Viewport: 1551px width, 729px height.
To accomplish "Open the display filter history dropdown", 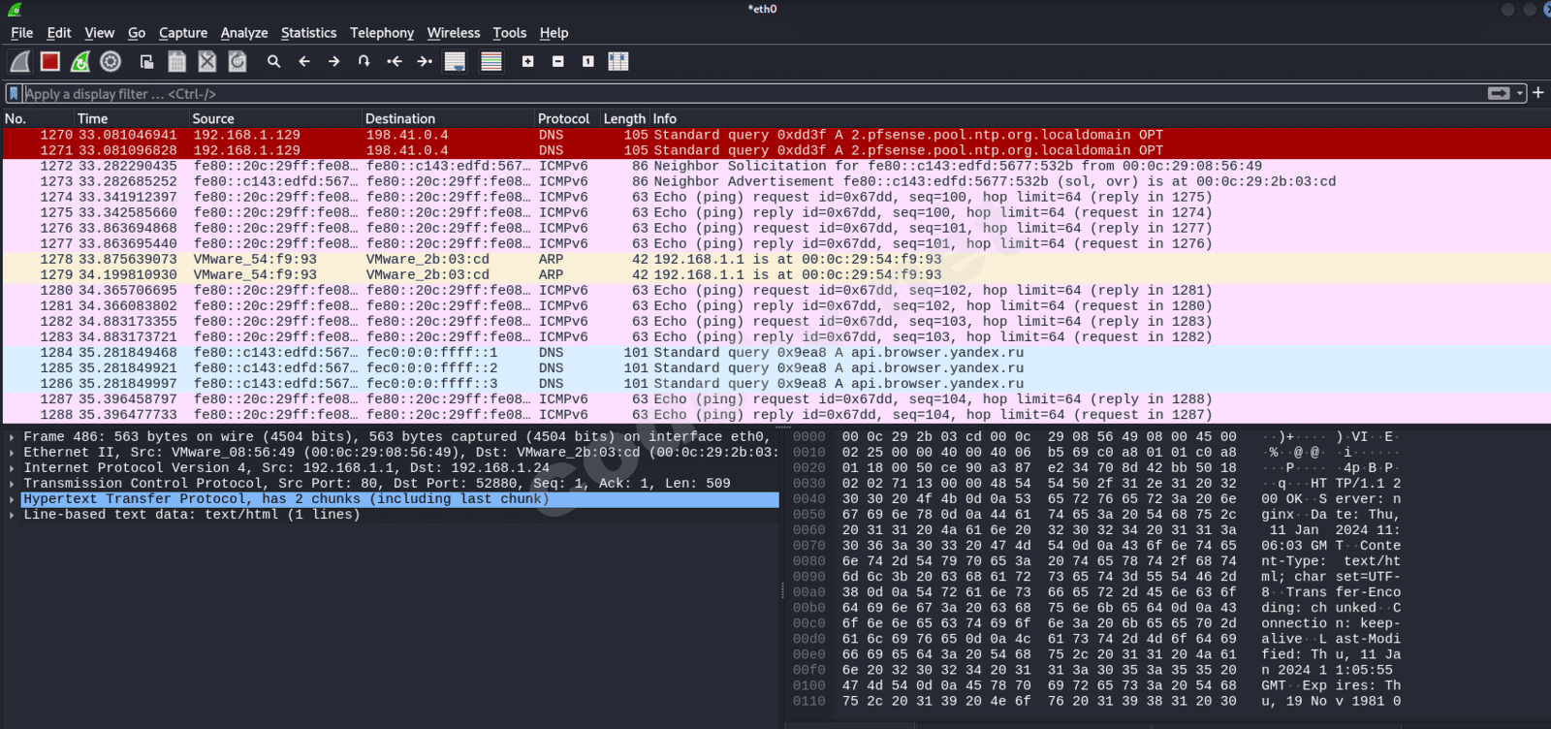I will point(1520,94).
